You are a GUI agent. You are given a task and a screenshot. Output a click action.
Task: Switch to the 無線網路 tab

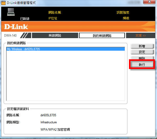click(55, 36)
